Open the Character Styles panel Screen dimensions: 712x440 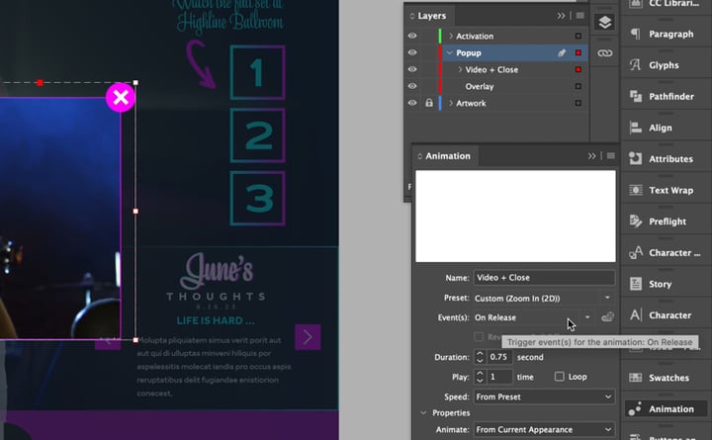point(666,253)
